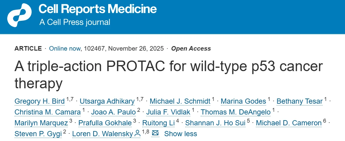Click author Bethany Tesar
The height and width of the screenshot is (141, 345).
299,101
